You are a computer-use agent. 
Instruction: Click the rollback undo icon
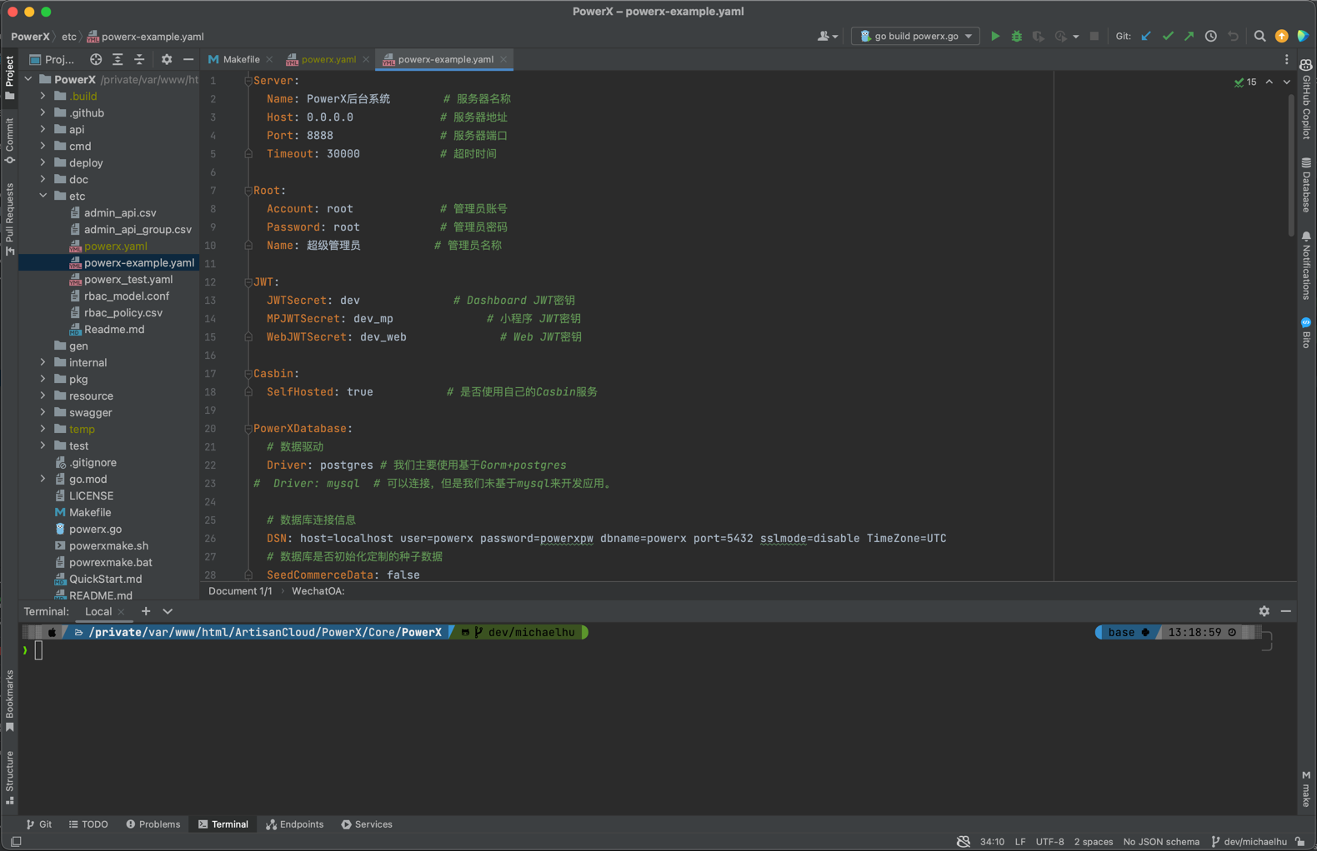point(1233,36)
